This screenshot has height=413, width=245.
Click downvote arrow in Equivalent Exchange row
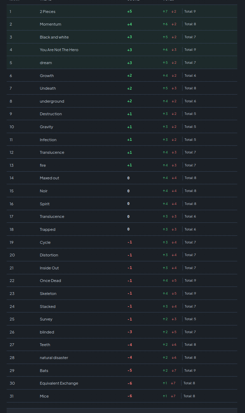[172, 383]
